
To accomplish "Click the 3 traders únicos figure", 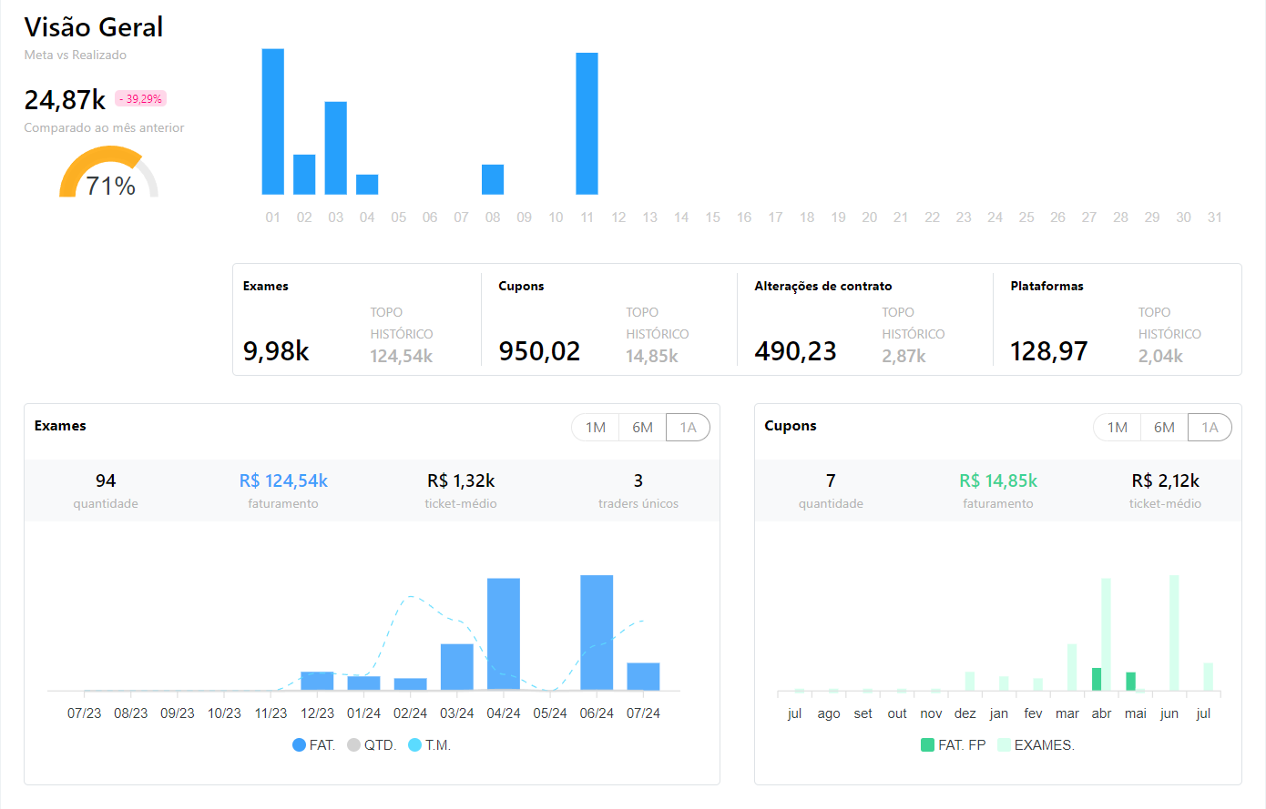I will tap(638, 480).
